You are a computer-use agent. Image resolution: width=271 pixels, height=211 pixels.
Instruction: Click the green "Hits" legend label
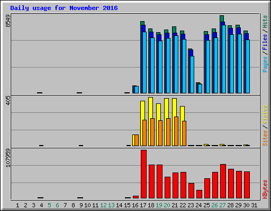tap(265, 22)
